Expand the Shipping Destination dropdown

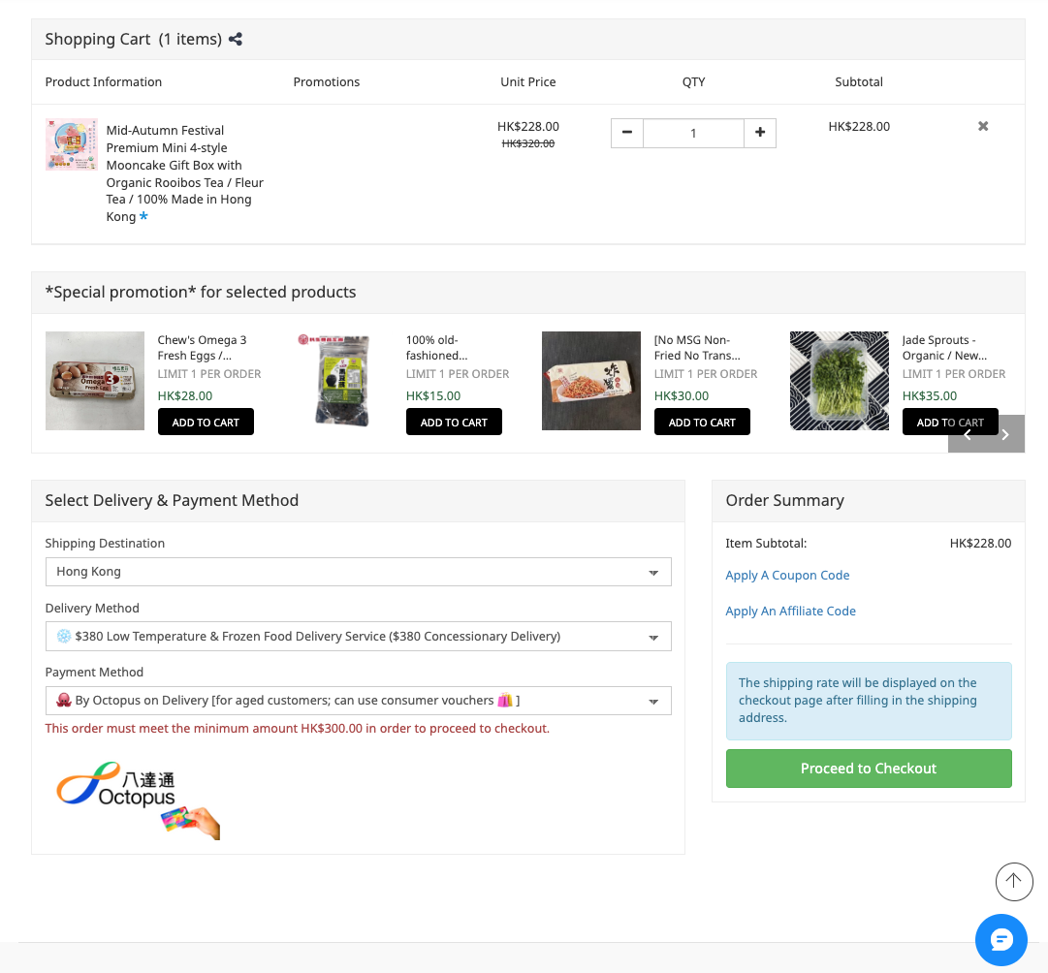(358, 572)
